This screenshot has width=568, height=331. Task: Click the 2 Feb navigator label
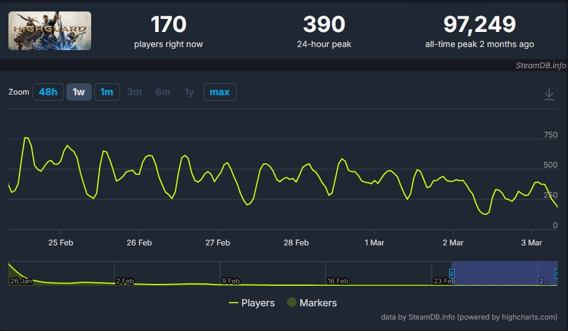click(125, 281)
